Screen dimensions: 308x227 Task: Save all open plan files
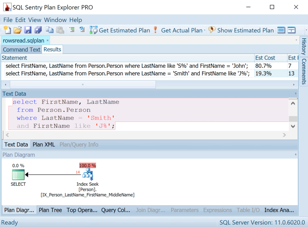(38, 30)
